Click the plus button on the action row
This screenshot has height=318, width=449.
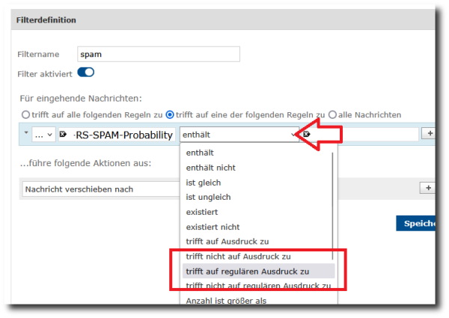(429, 189)
